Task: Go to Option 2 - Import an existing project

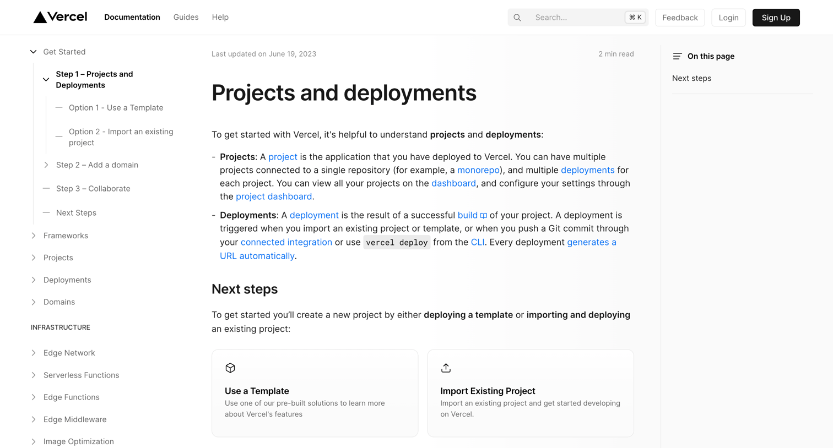Action: (x=121, y=137)
